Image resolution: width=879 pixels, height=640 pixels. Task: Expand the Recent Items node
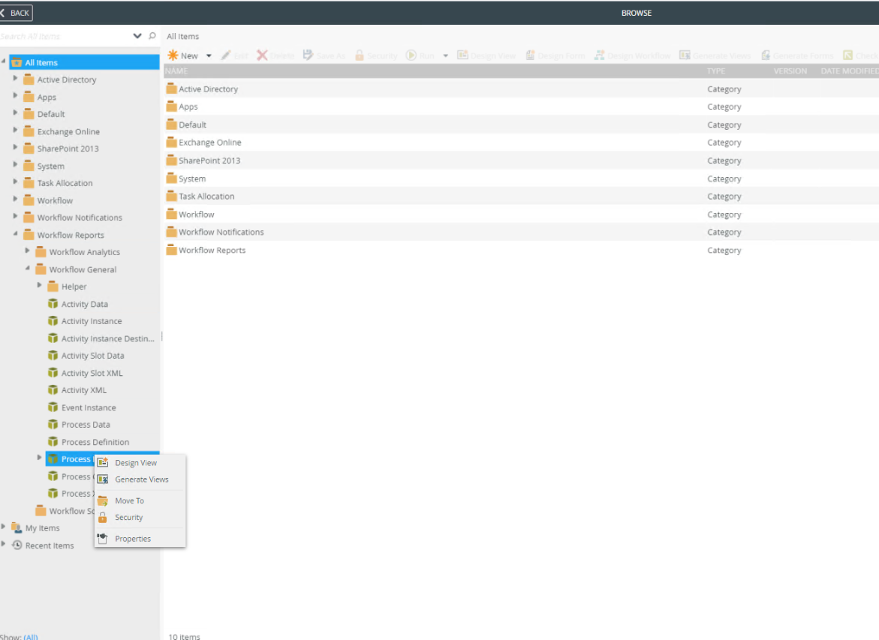[x=3, y=544]
